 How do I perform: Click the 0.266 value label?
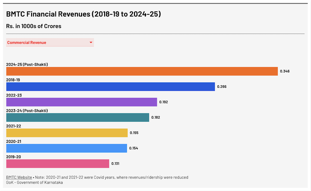click(221, 86)
